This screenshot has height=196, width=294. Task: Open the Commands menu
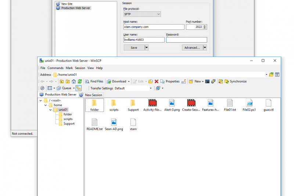tap(55, 68)
